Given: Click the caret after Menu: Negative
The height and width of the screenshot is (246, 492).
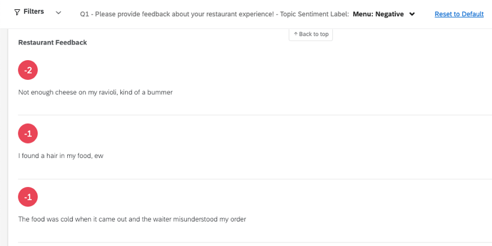Looking at the screenshot, I should click(412, 14).
